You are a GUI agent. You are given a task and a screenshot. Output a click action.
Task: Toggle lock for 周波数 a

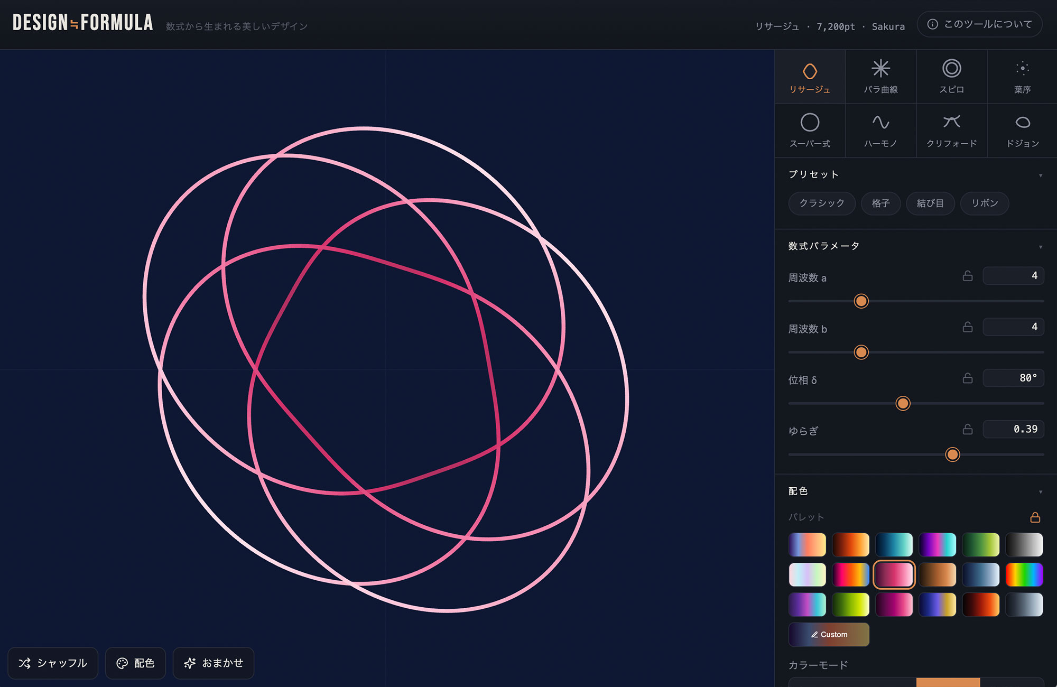[x=968, y=276]
